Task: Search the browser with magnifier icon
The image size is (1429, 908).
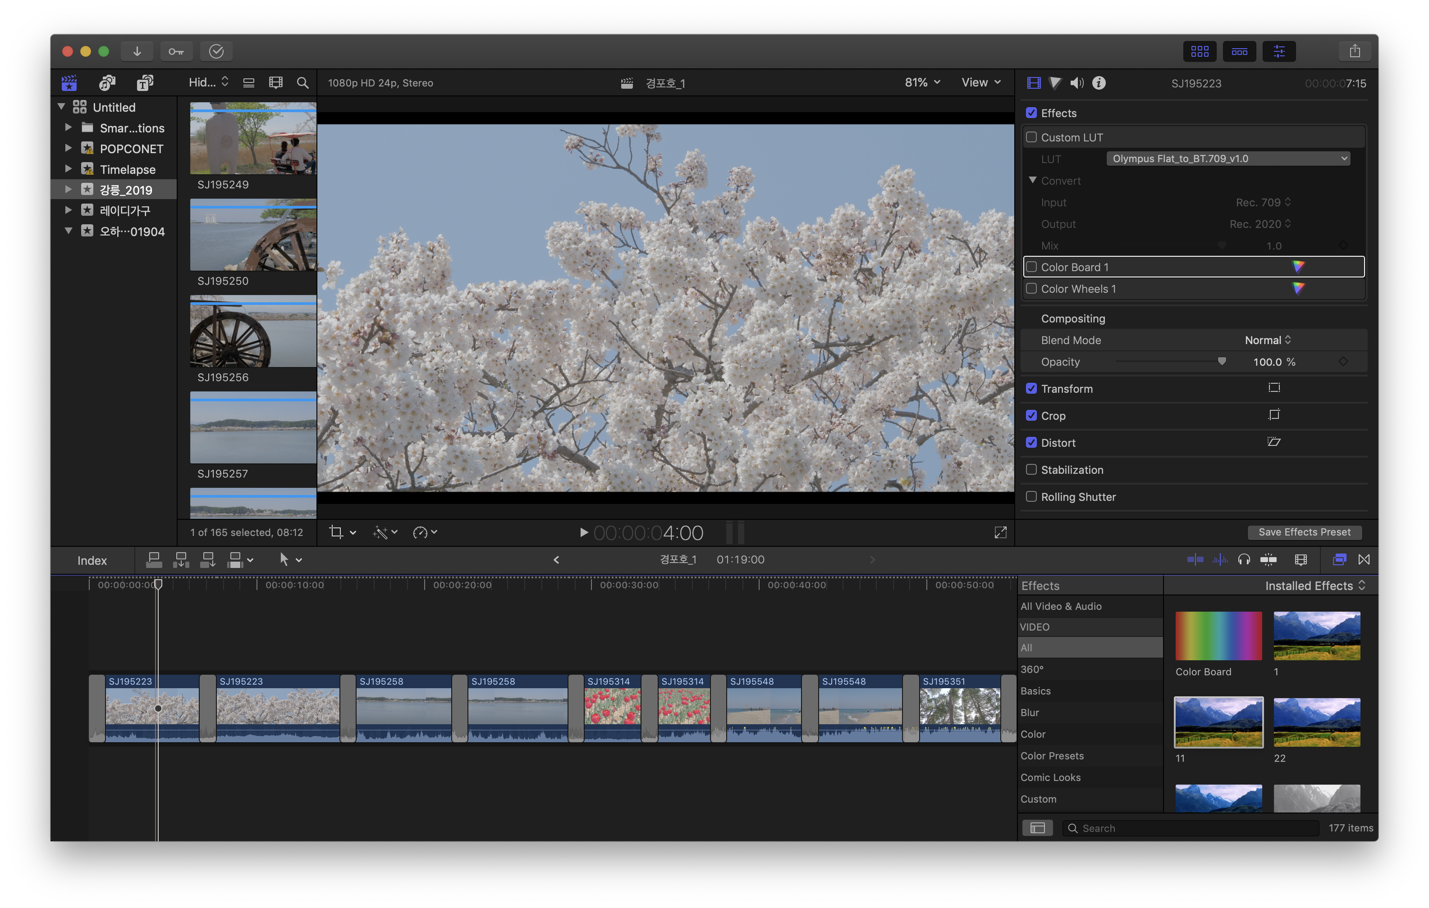Action: click(302, 82)
